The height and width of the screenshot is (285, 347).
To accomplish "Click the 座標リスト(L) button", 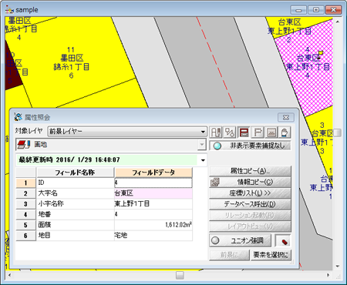I will click(x=251, y=193).
